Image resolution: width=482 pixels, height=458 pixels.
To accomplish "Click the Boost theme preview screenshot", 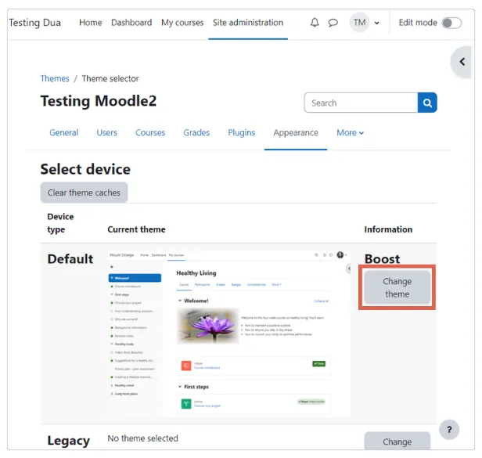I will (x=229, y=334).
